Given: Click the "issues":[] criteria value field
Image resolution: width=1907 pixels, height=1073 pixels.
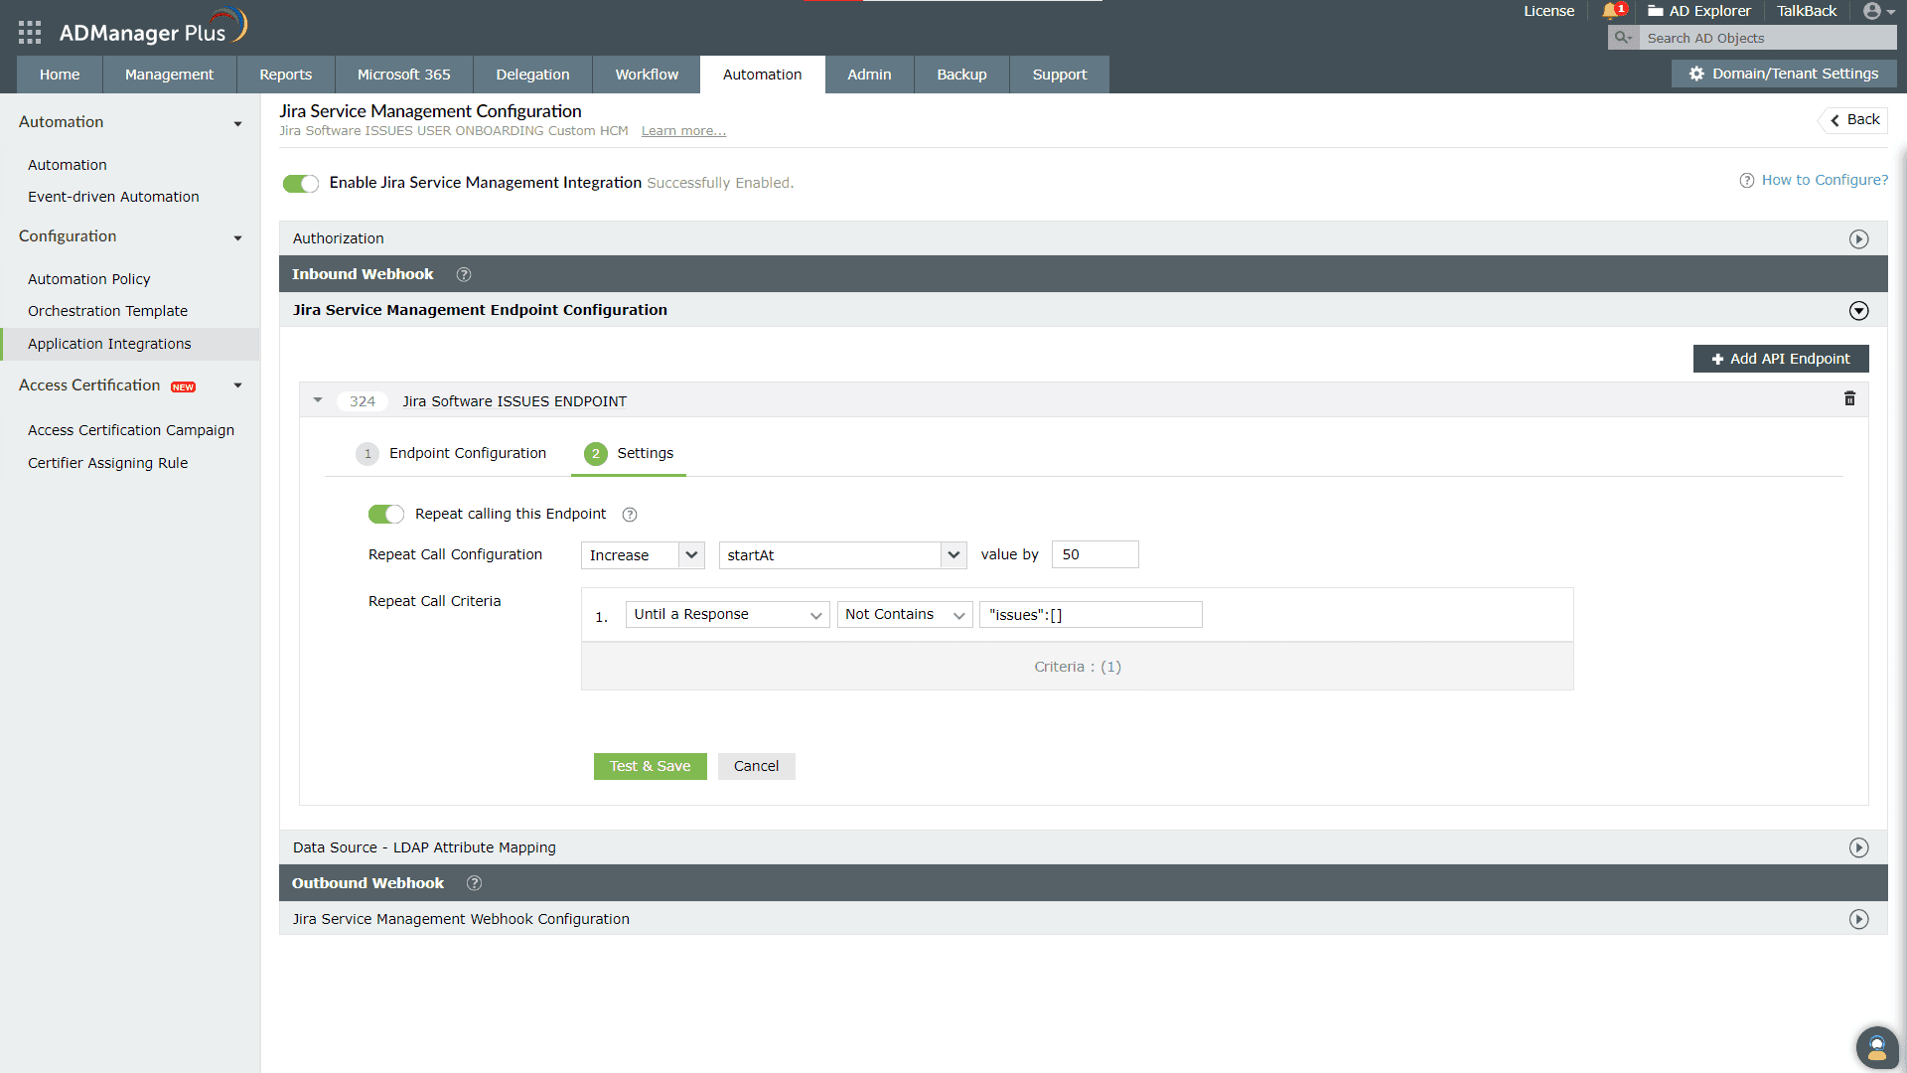Looking at the screenshot, I should click(1091, 615).
